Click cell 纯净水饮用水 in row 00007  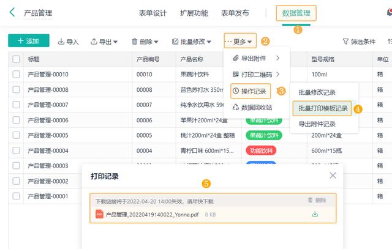(x=202, y=105)
